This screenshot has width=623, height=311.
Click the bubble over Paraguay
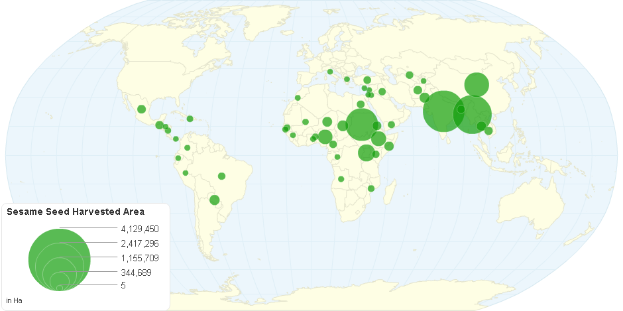[214, 200]
